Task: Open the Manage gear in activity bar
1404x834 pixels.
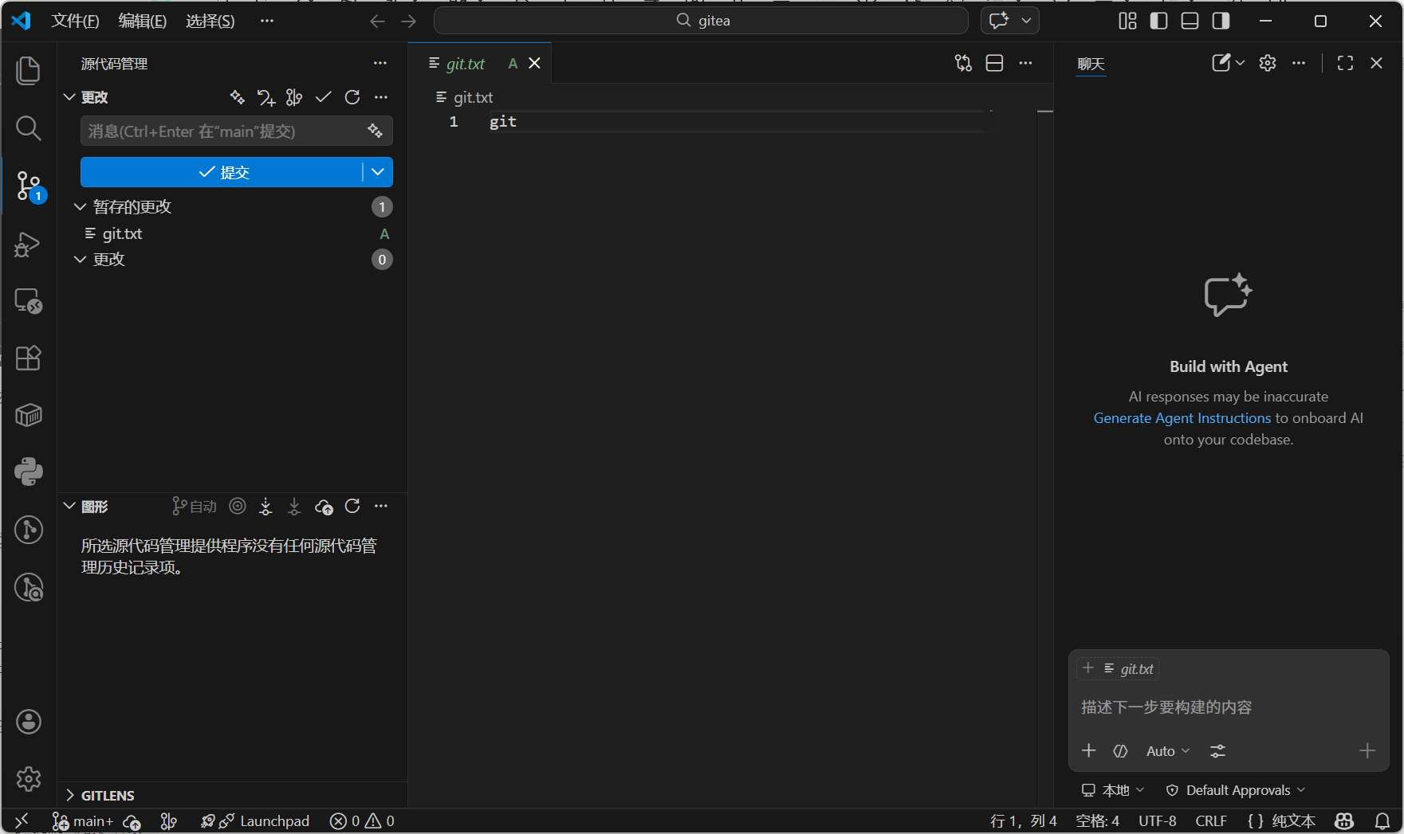Action: [29, 778]
